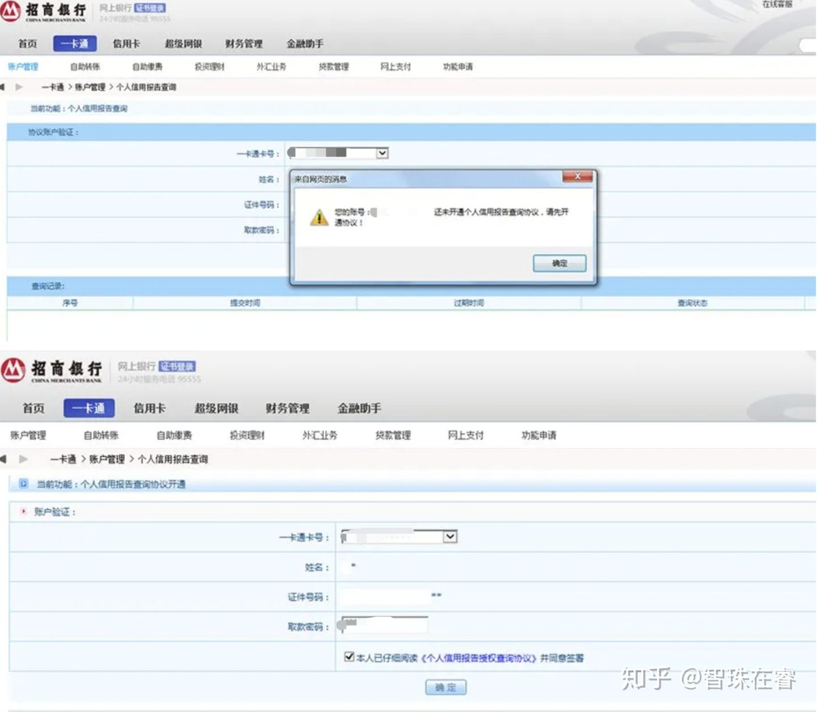This screenshot has height=712, width=817.
Task: Click 确定 in the popup dialog
Action: pos(559,263)
